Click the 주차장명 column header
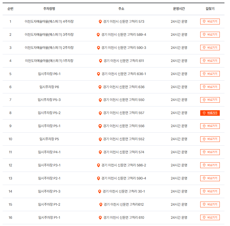The height and width of the screenshot is (226, 230). (49, 9)
